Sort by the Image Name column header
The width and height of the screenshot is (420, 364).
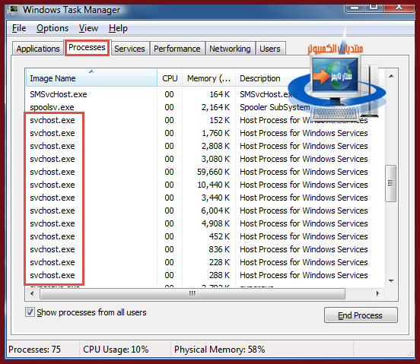pos(91,78)
